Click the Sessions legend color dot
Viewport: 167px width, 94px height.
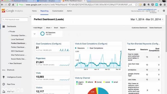76,48
